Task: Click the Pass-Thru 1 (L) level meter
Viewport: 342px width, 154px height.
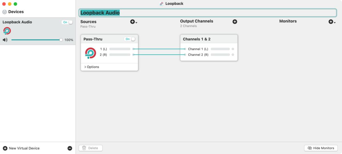Action: pos(120,49)
